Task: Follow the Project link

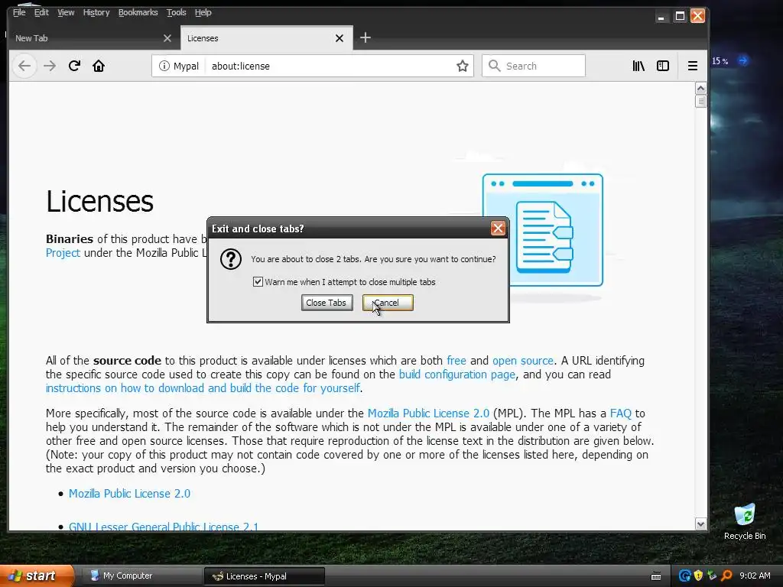Action: coord(63,253)
